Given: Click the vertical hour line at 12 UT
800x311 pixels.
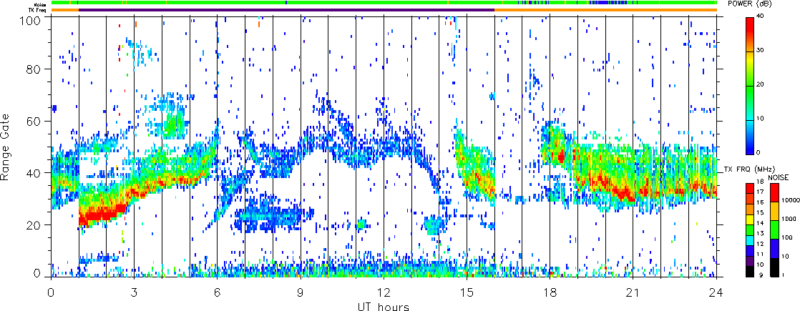Looking at the screenshot, I should click(384, 147).
